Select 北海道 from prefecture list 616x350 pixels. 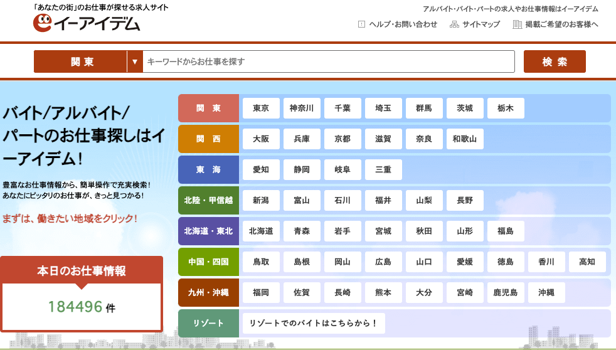point(261,231)
